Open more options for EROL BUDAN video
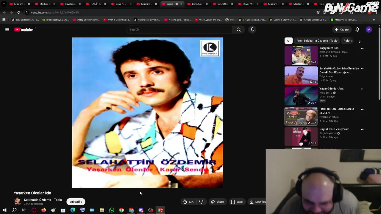 click(x=363, y=109)
